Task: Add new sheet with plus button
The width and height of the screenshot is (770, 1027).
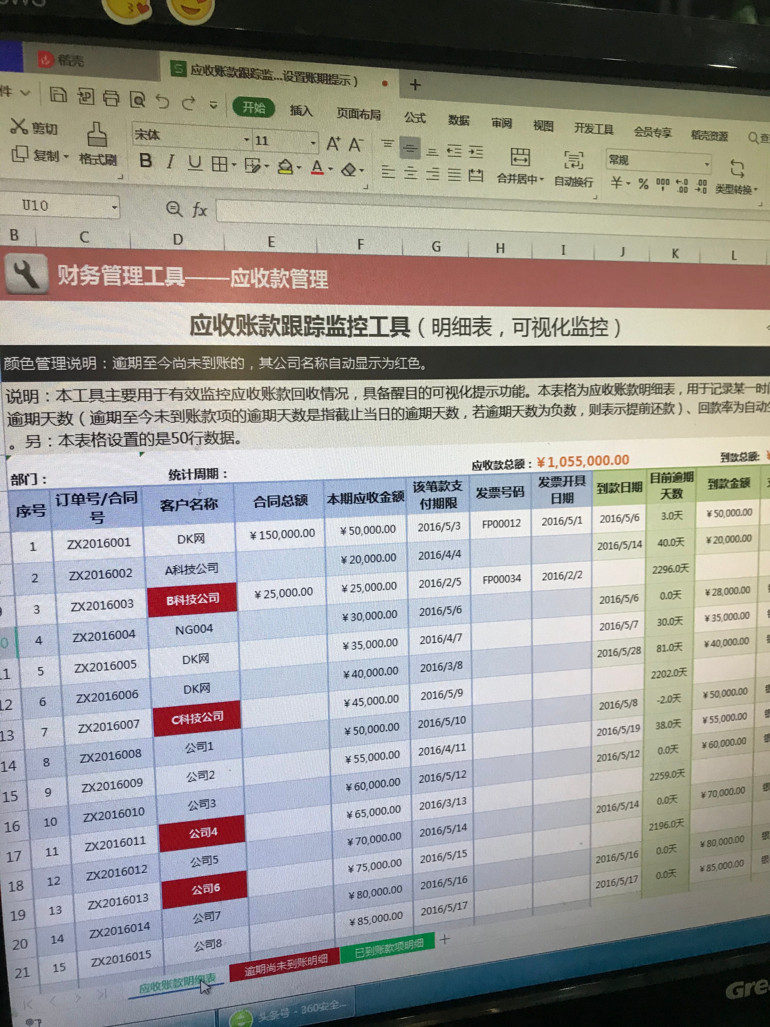Action: click(x=445, y=940)
